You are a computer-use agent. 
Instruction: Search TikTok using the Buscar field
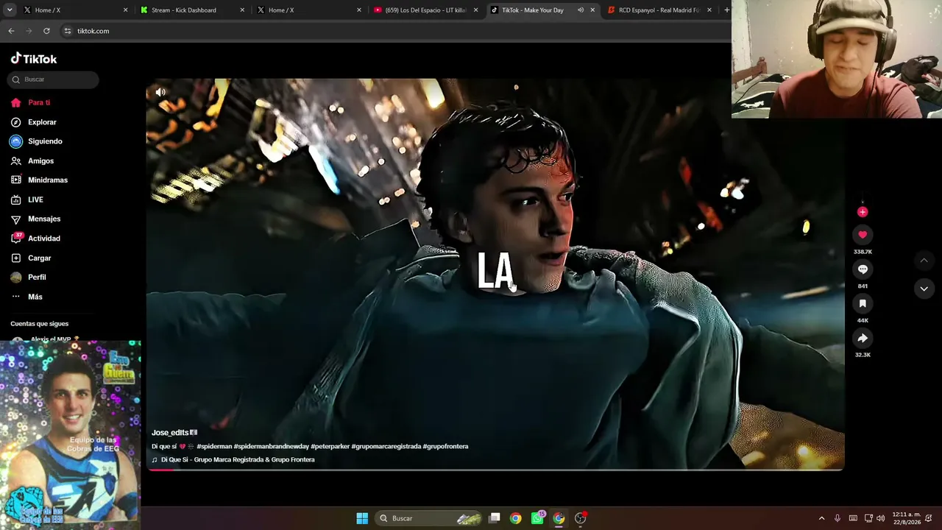click(54, 79)
